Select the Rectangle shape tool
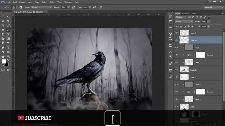The height and width of the screenshot is (126, 225). [x=8, y=52]
